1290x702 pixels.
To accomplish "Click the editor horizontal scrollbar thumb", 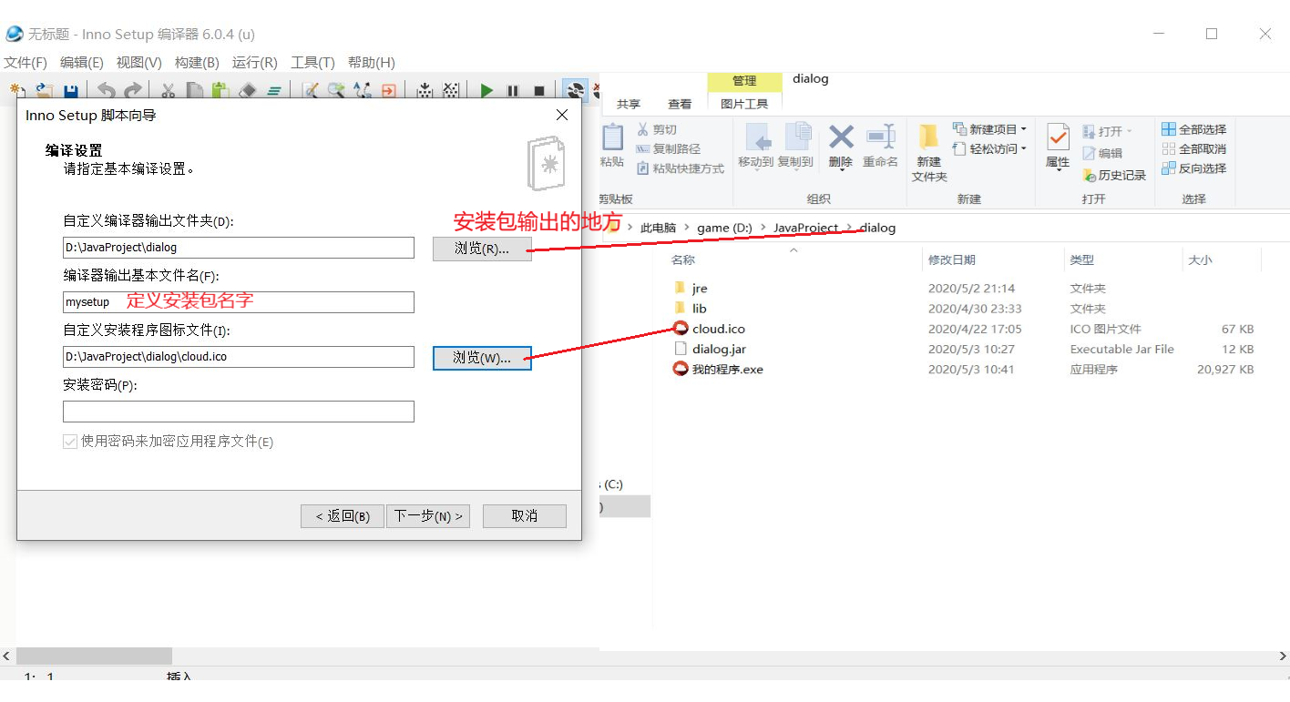I will point(94,656).
